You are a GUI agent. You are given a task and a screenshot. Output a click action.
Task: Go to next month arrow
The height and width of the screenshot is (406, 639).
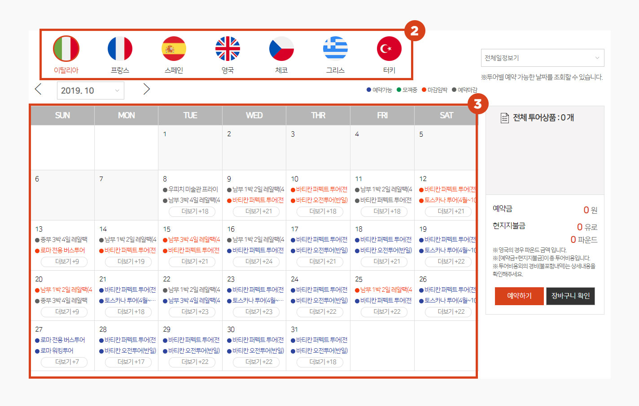[x=146, y=89]
